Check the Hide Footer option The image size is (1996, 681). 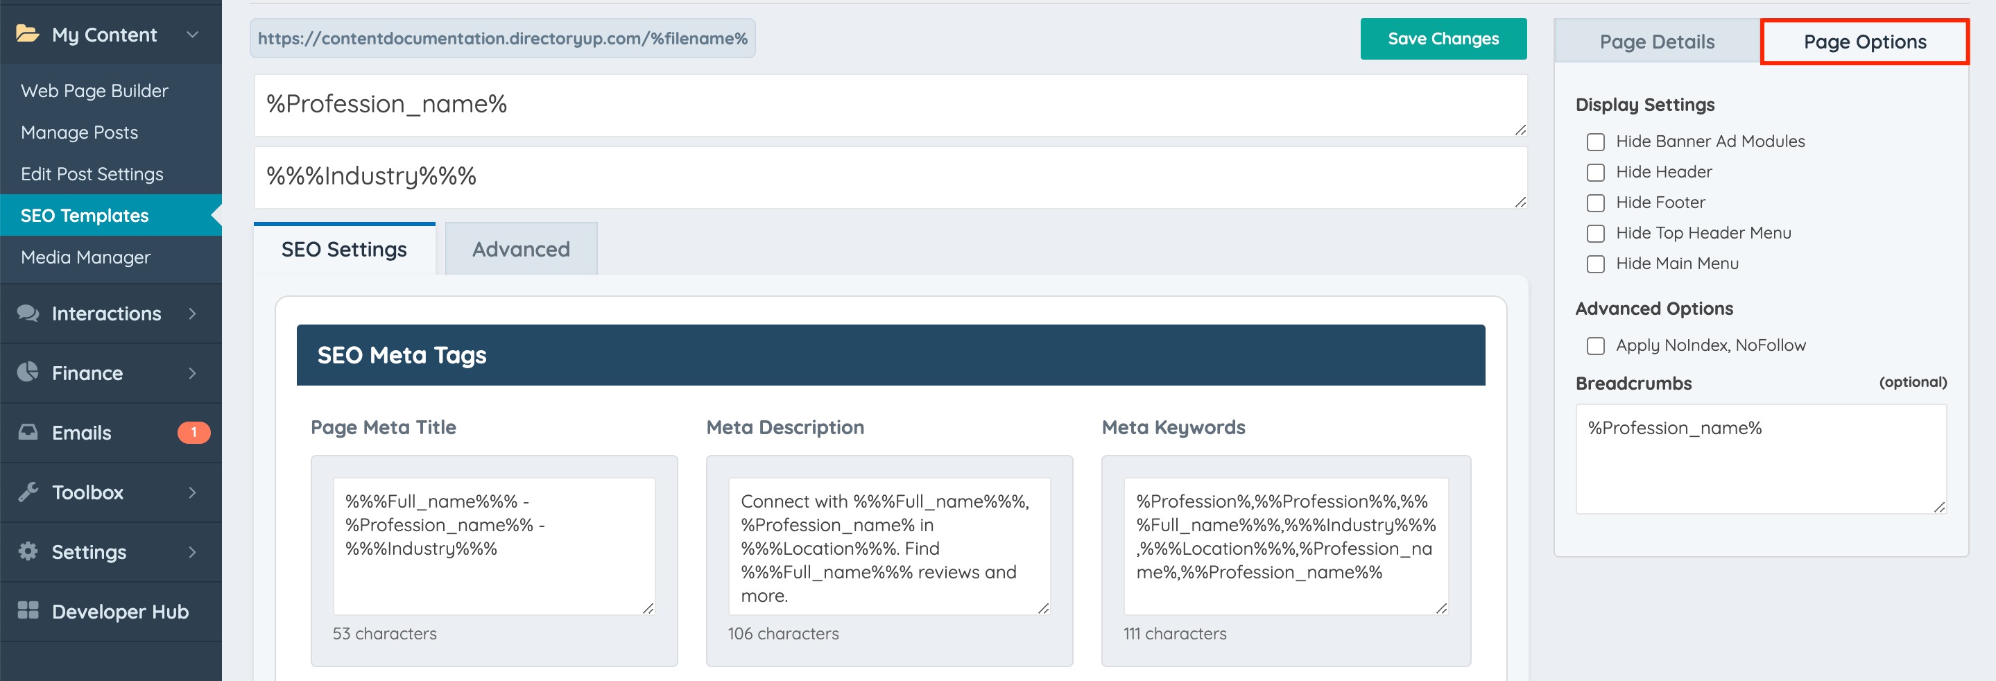(1595, 203)
